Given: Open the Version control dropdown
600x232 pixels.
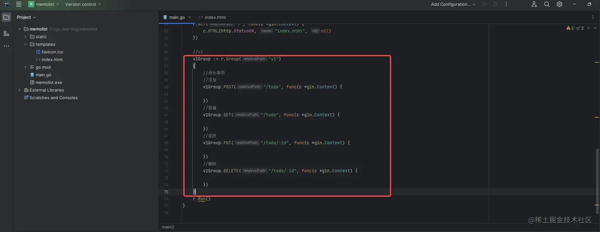Looking at the screenshot, I should [83, 4].
